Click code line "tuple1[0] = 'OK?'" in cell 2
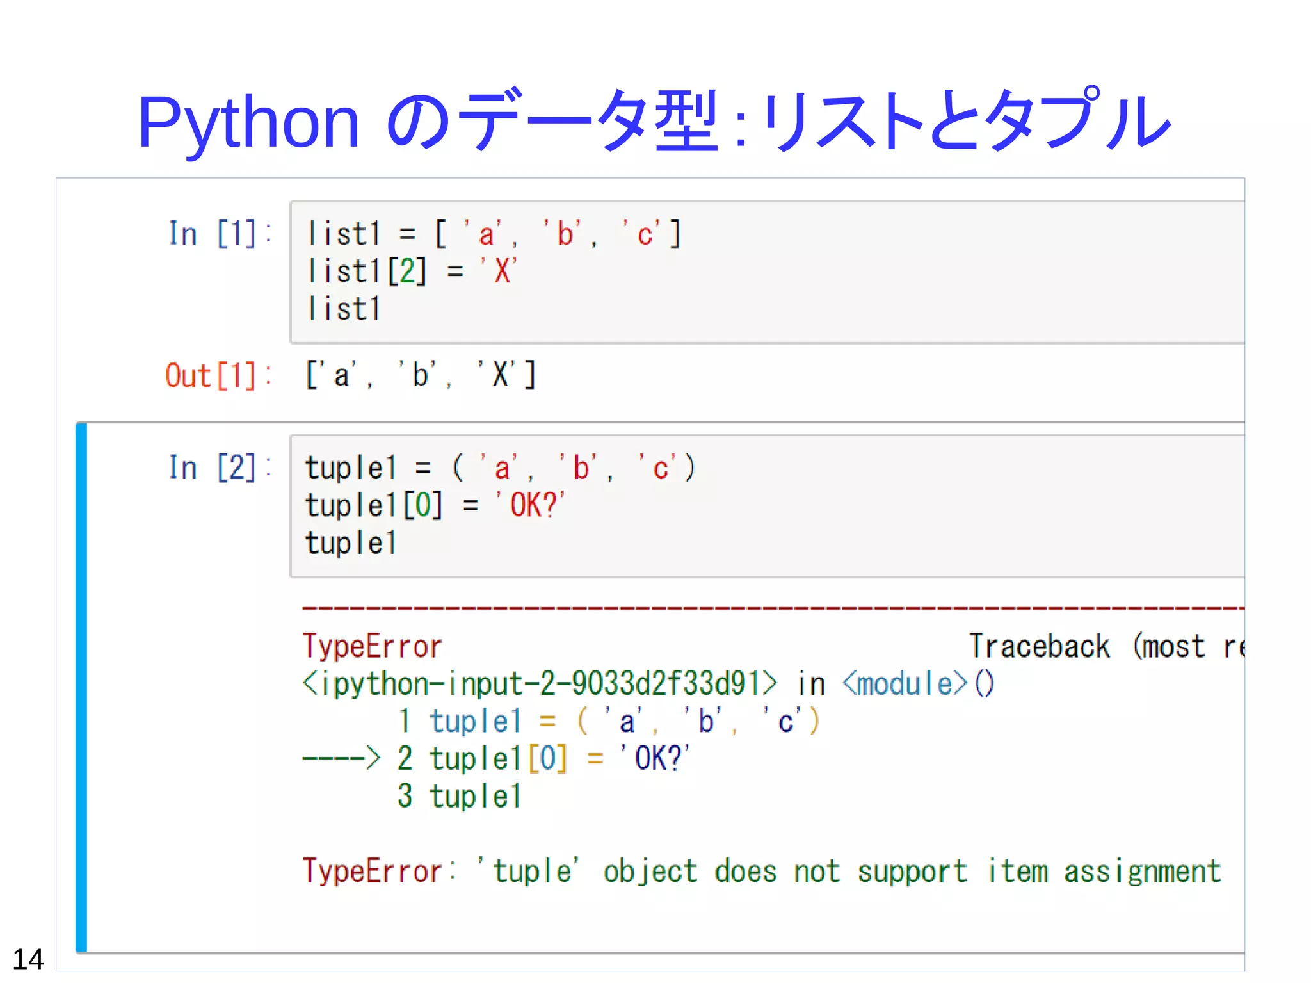 [x=435, y=505]
